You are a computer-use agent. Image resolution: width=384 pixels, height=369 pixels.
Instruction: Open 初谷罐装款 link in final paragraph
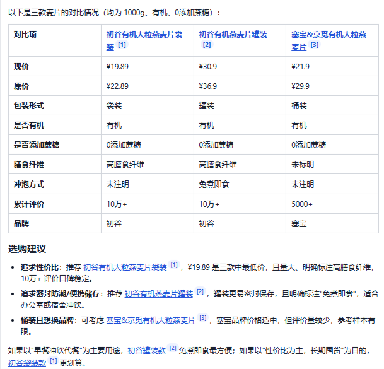coord(146,351)
